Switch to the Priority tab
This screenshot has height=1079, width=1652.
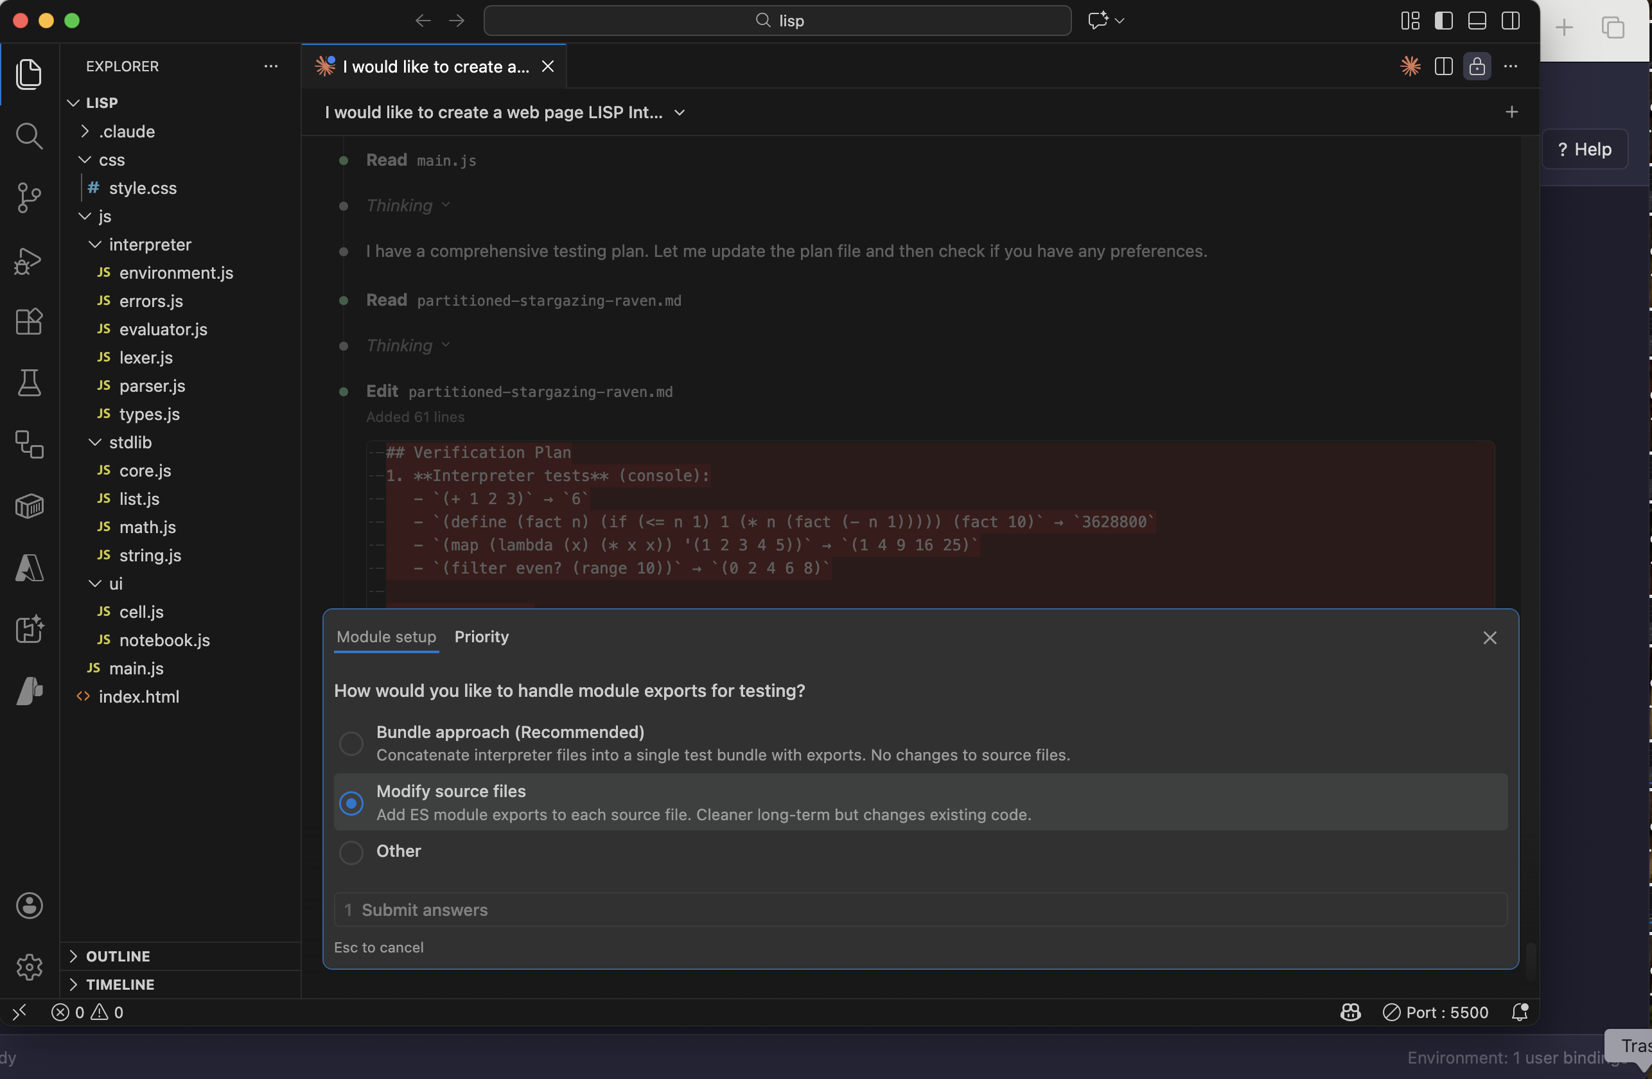(x=481, y=636)
